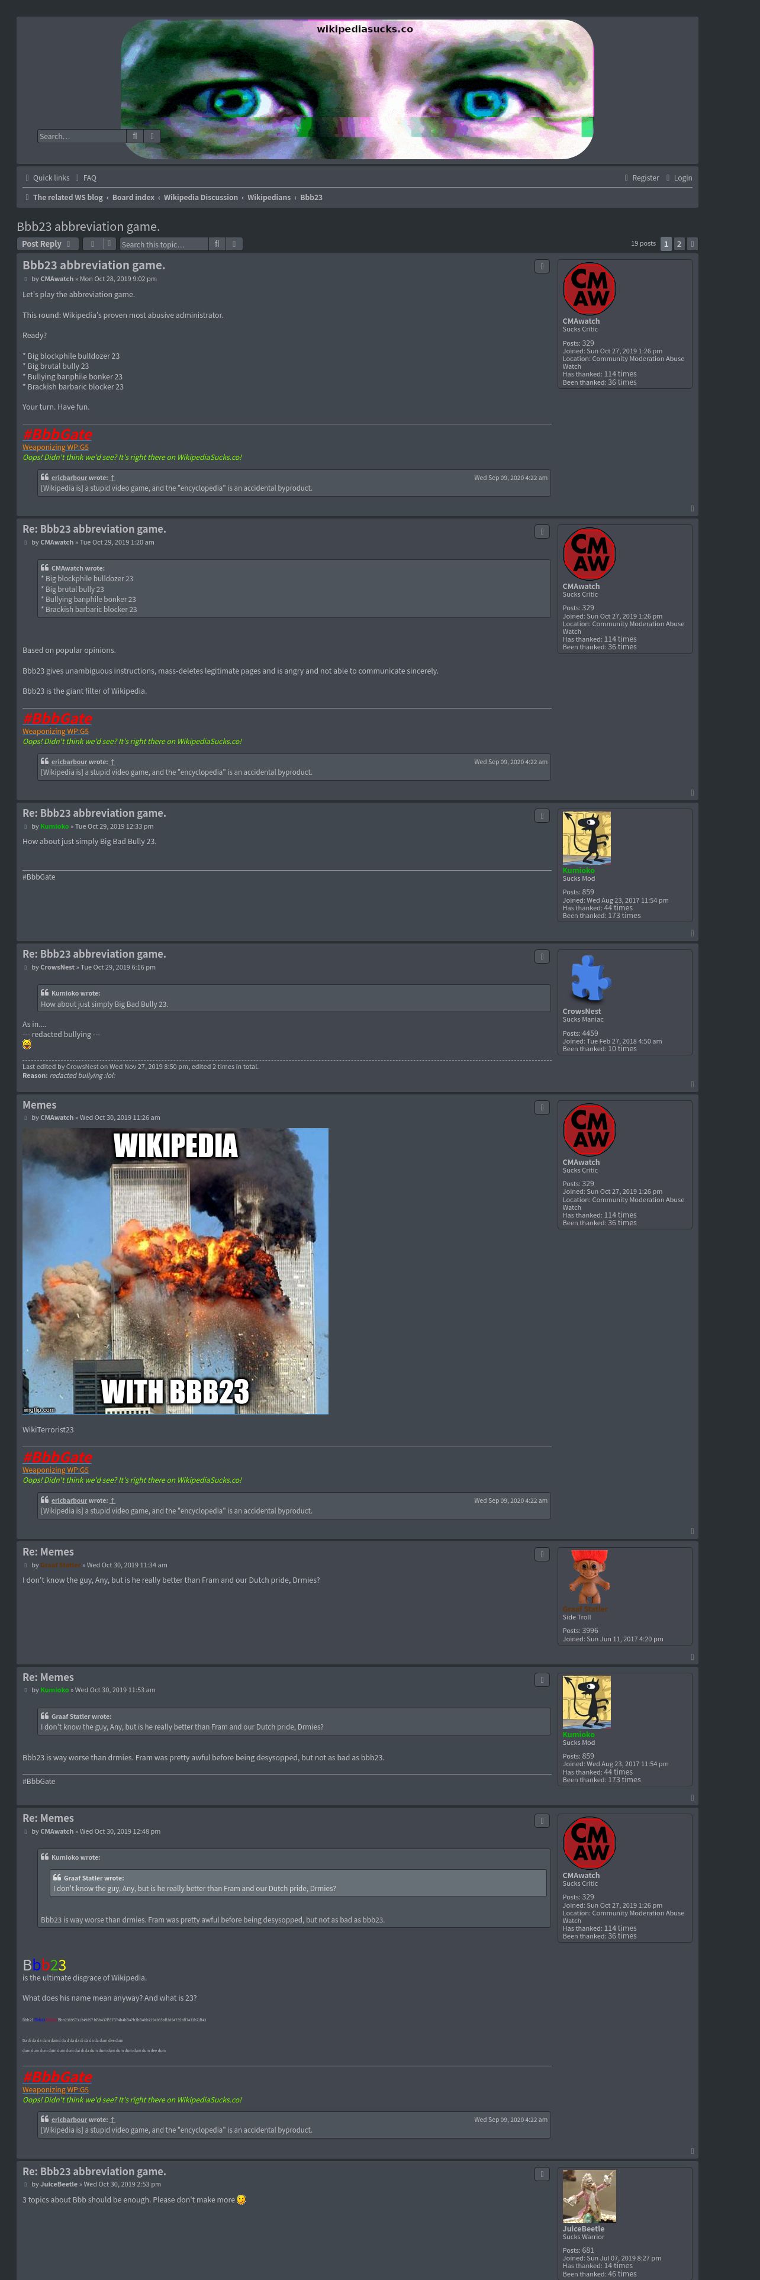This screenshot has width=760, height=2280.
Task: Jump to top from Graaf Statler's post
Action: click(692, 1657)
